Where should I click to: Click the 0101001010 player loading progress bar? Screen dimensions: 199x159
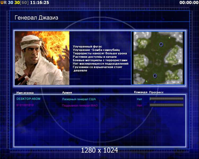pyautogui.click(x=167, y=105)
